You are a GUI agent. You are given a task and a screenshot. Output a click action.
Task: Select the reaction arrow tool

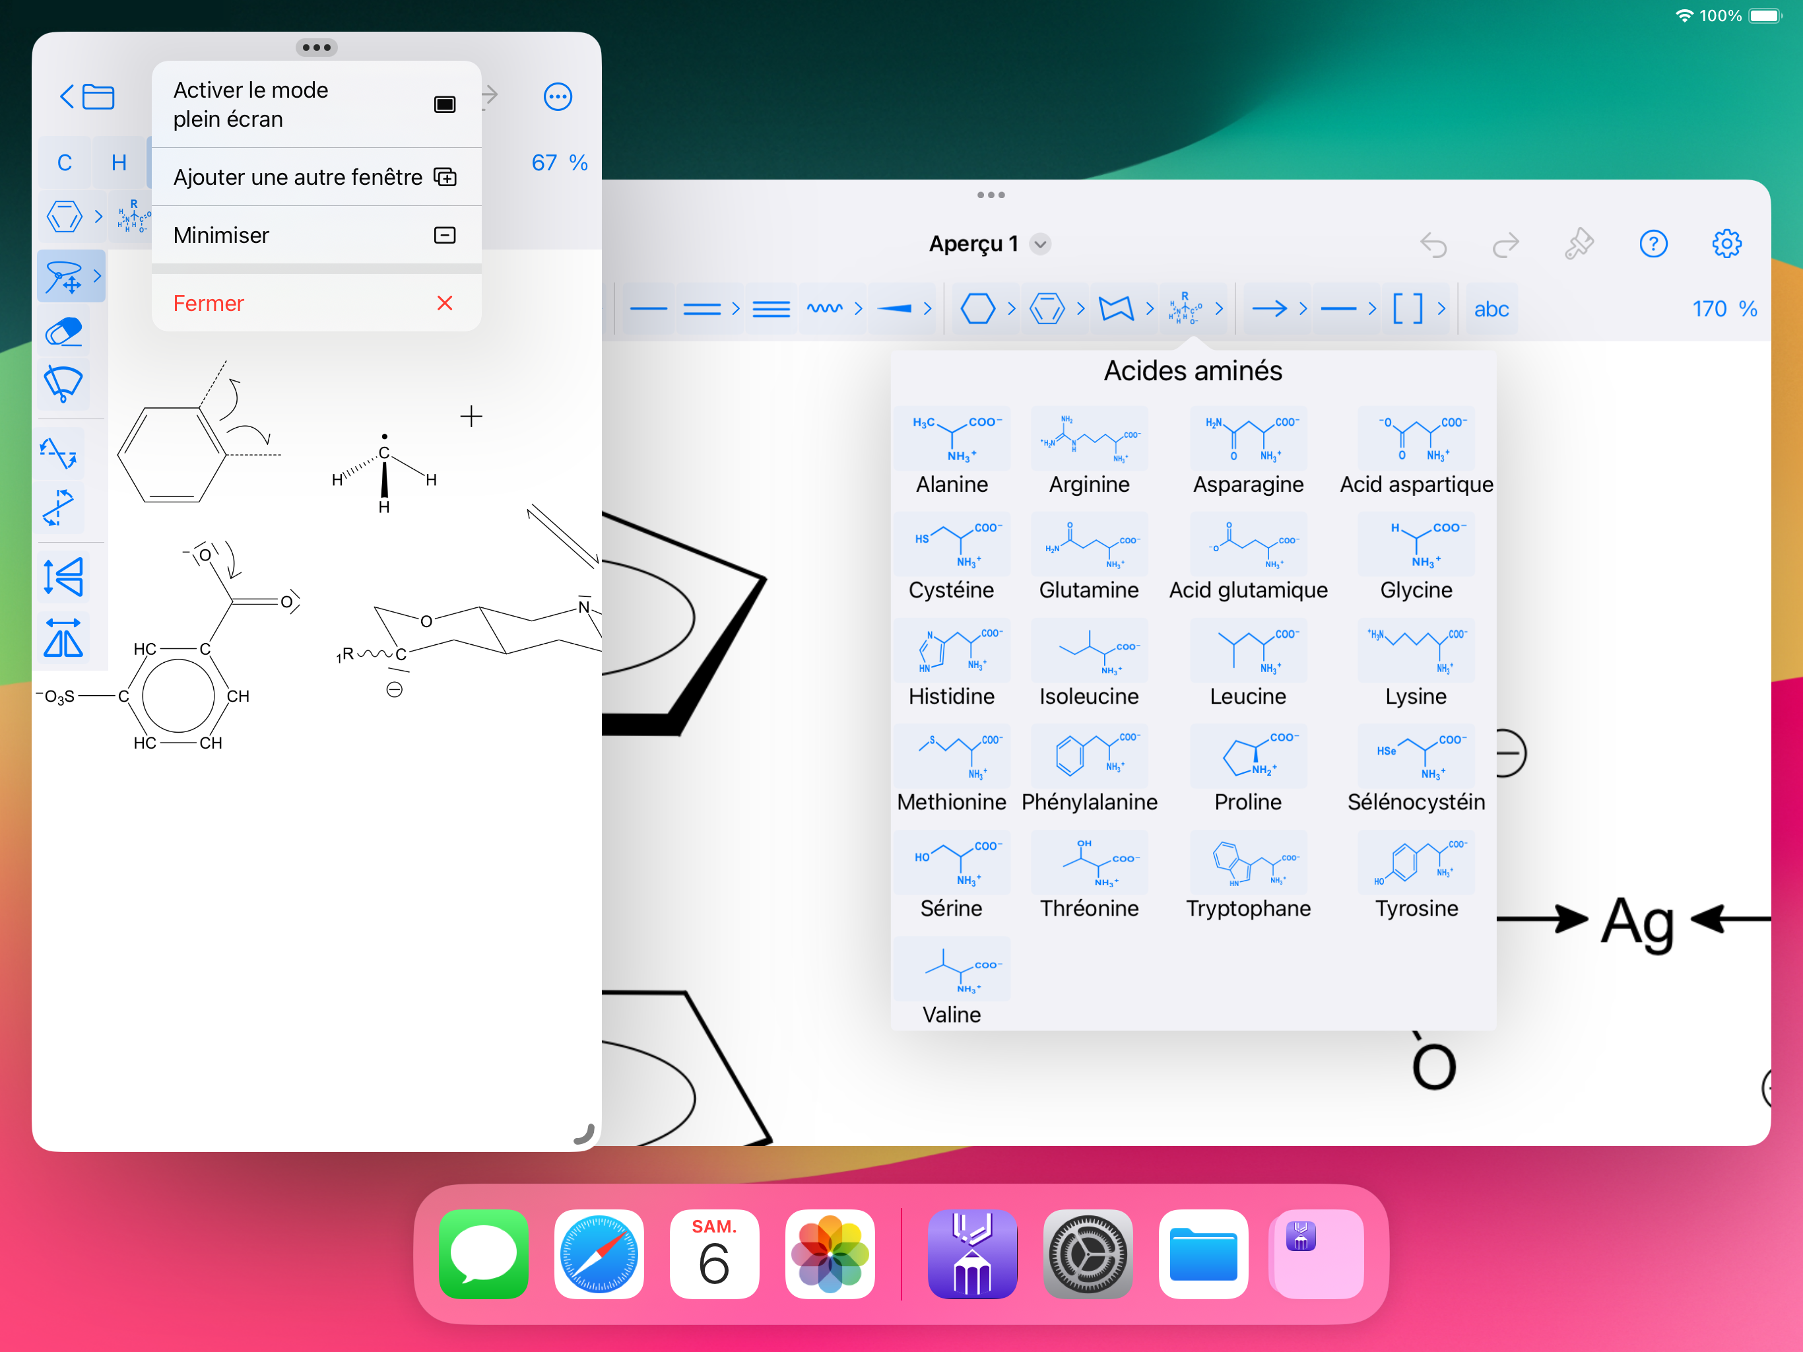pos(1269,309)
